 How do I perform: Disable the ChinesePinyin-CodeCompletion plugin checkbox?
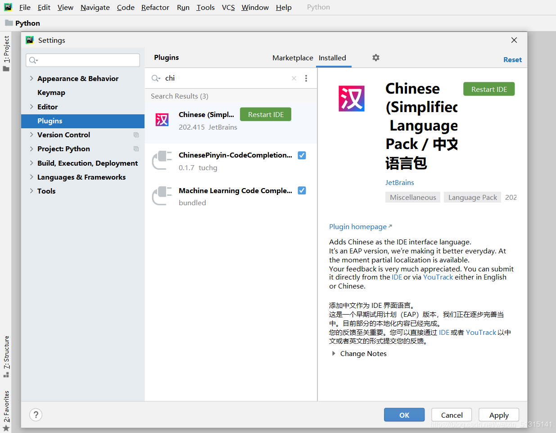point(302,155)
